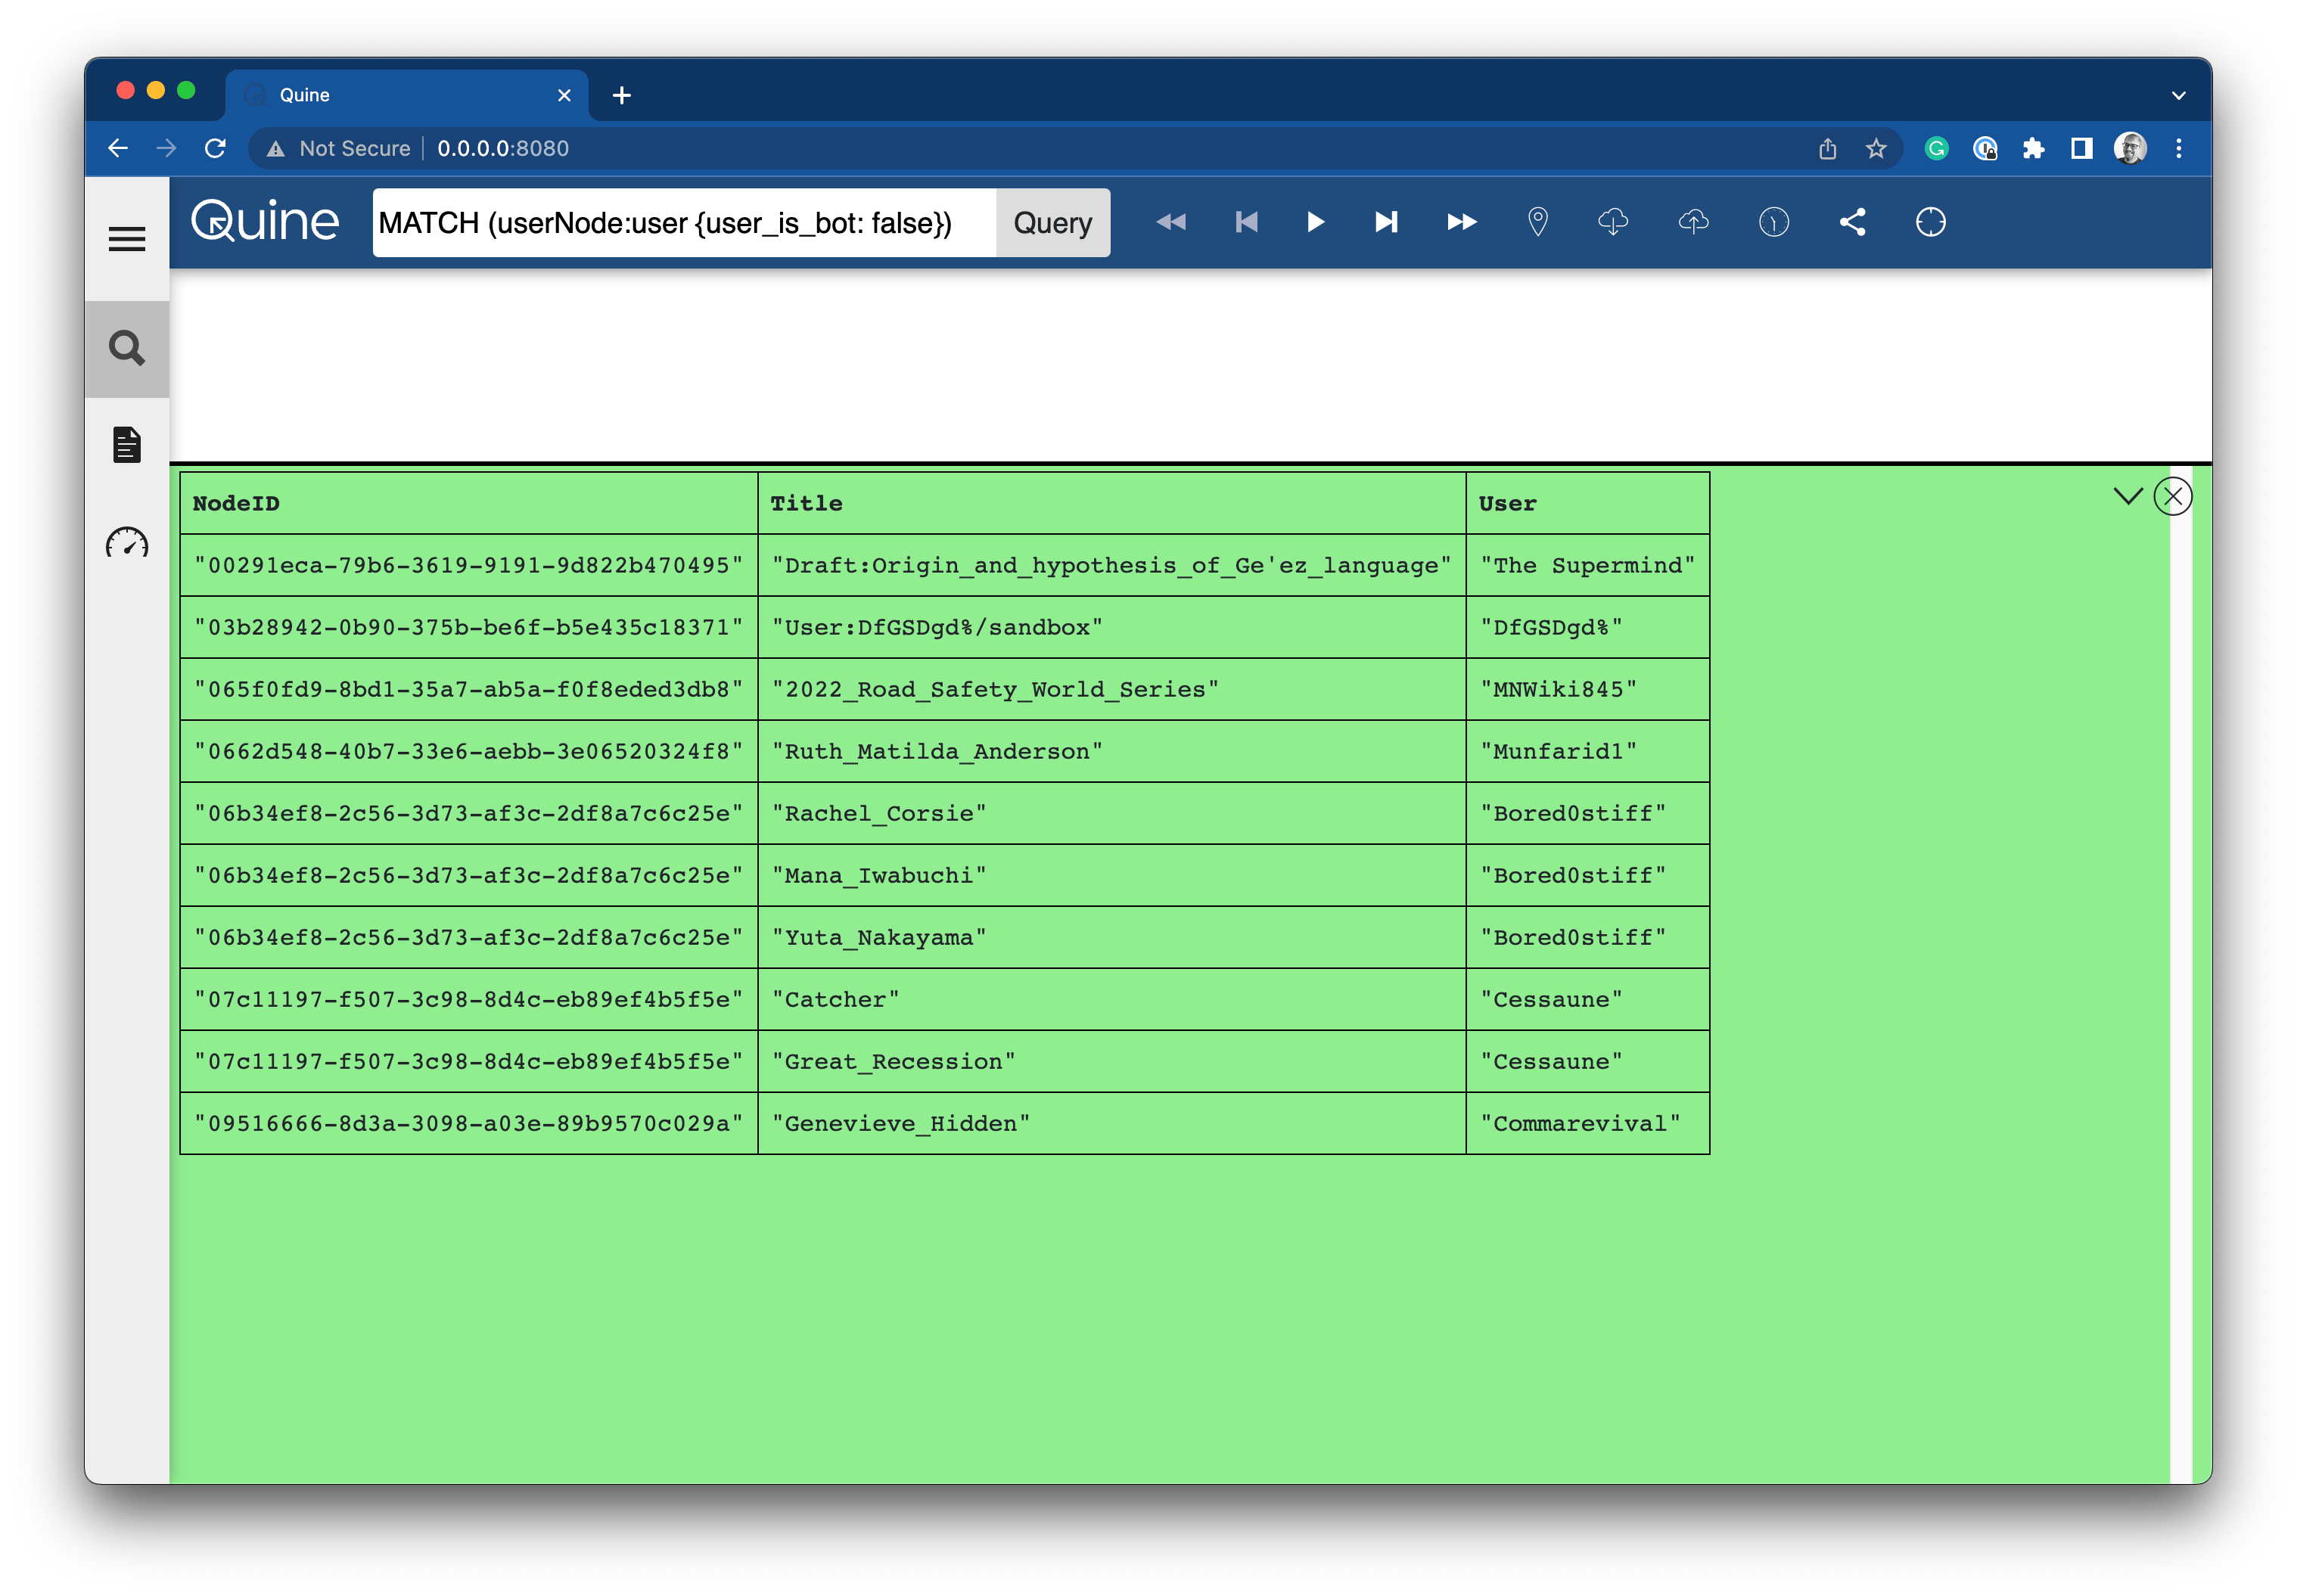Click the recenter crosshair circle icon
The image size is (2297, 1596).
pos(1930,222)
